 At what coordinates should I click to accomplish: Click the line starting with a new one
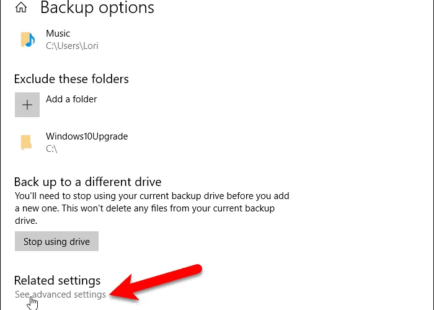coord(144,208)
